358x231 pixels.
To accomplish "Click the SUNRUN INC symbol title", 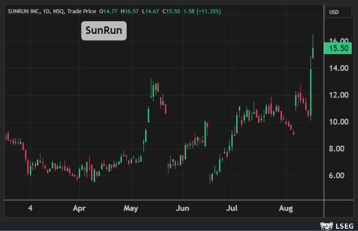I will [x=24, y=11].
